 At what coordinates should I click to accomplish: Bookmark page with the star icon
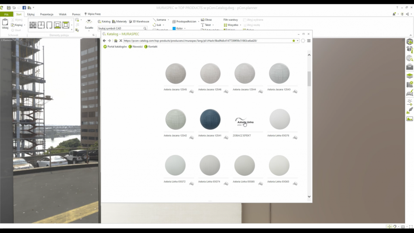click(294, 41)
